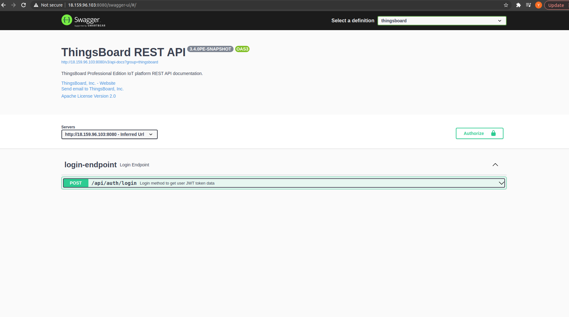Bookmark this page via the star icon

506,5
